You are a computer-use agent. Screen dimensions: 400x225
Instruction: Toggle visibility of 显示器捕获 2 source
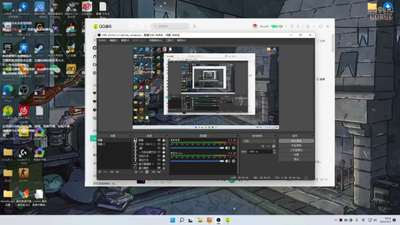(159, 164)
